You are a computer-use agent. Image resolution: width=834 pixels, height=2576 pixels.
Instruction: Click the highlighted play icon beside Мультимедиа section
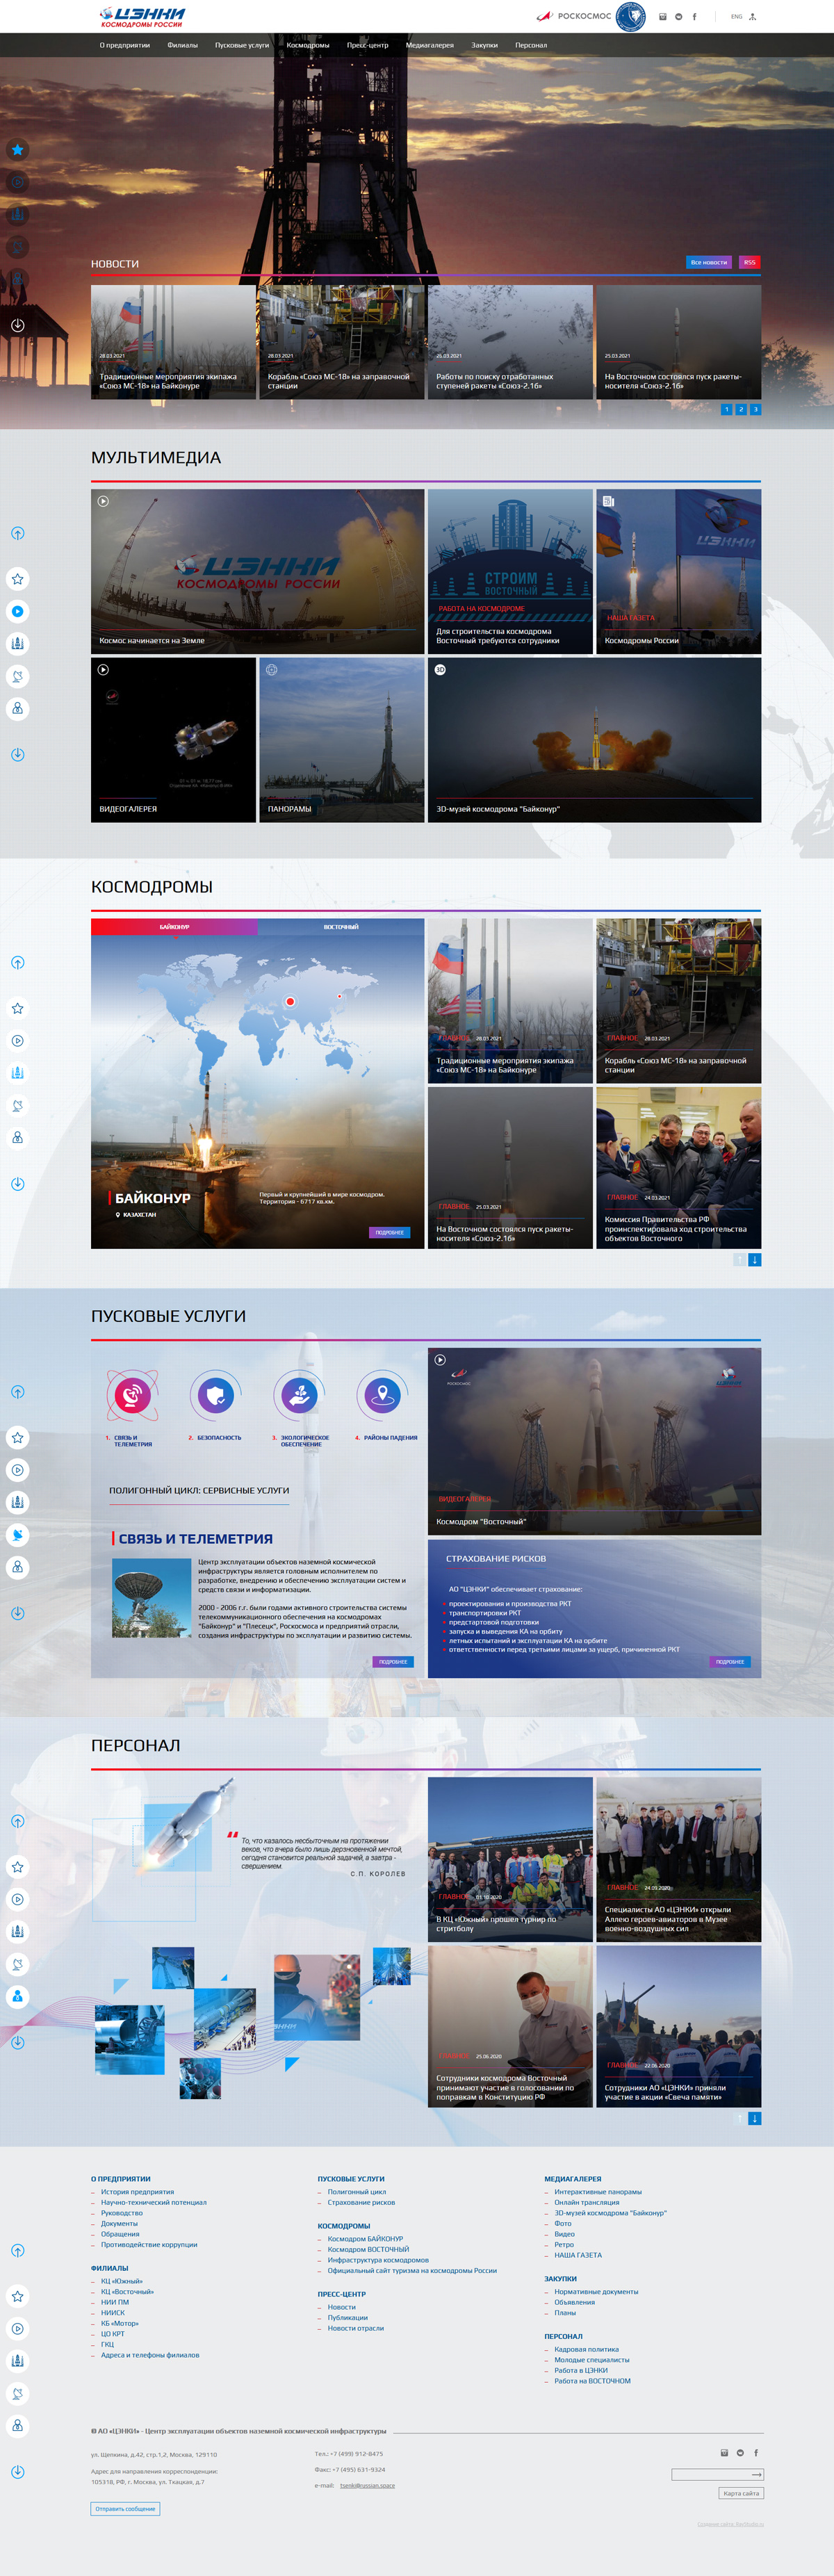pos(18,611)
